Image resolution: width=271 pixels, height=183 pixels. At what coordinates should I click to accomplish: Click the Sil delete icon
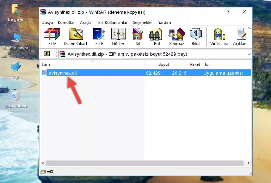click(138, 37)
